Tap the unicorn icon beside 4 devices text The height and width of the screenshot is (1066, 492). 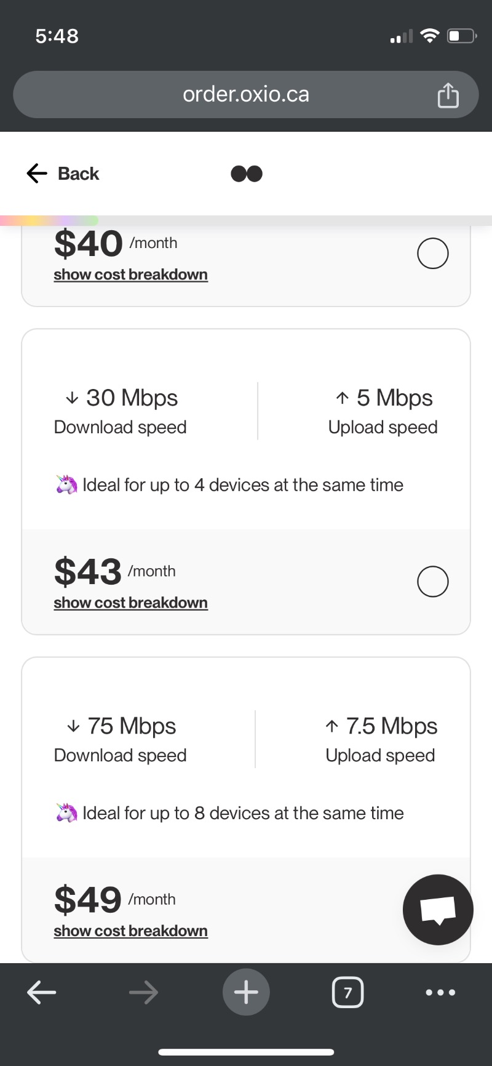[66, 485]
